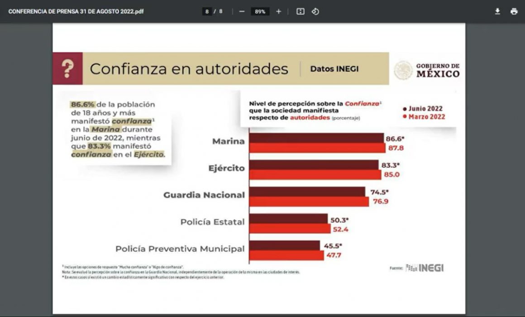The image size is (525, 317).
Task: Click the footnote starting 'Nota: Se evaluó'
Action: click(x=181, y=272)
